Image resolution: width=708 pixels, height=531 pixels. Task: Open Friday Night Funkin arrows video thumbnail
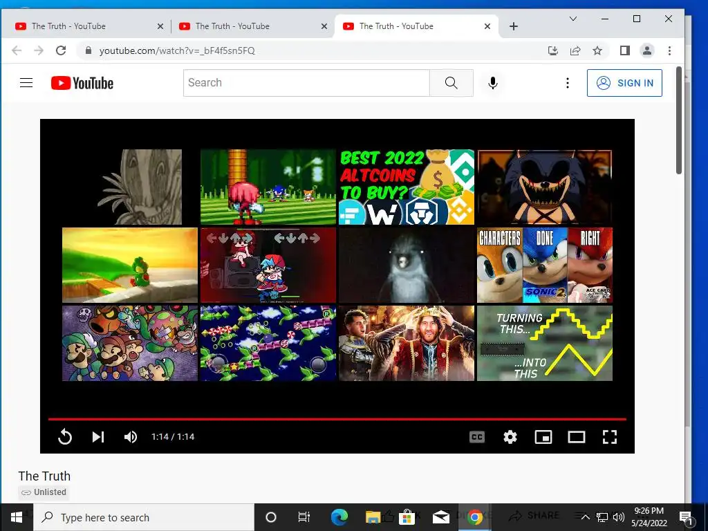268,265
